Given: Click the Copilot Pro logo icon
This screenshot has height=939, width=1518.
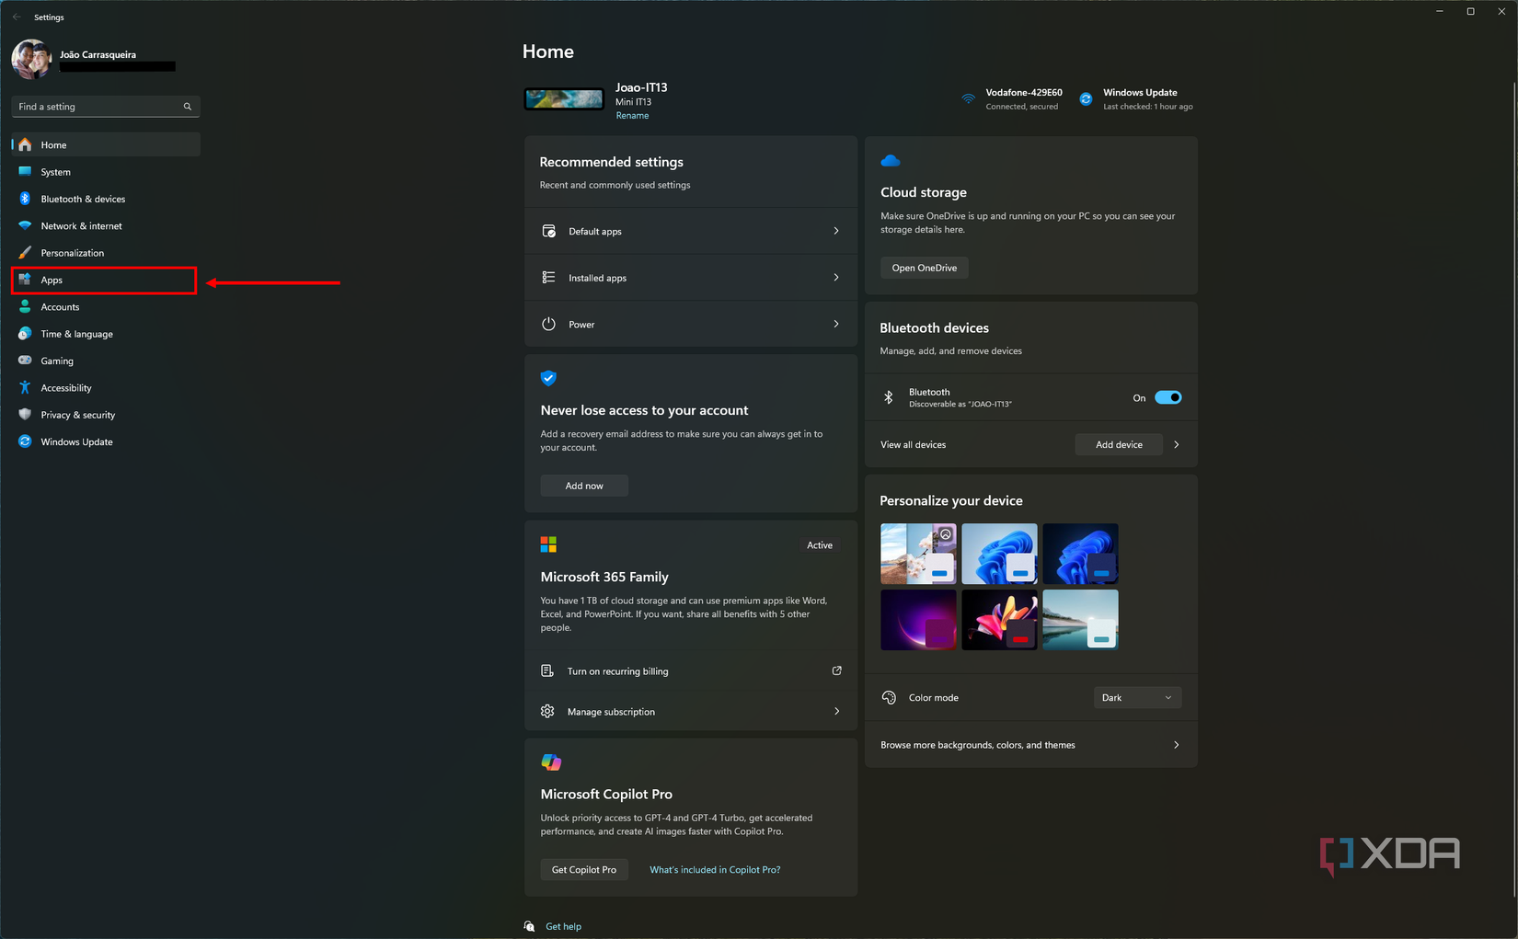Looking at the screenshot, I should 551,762.
